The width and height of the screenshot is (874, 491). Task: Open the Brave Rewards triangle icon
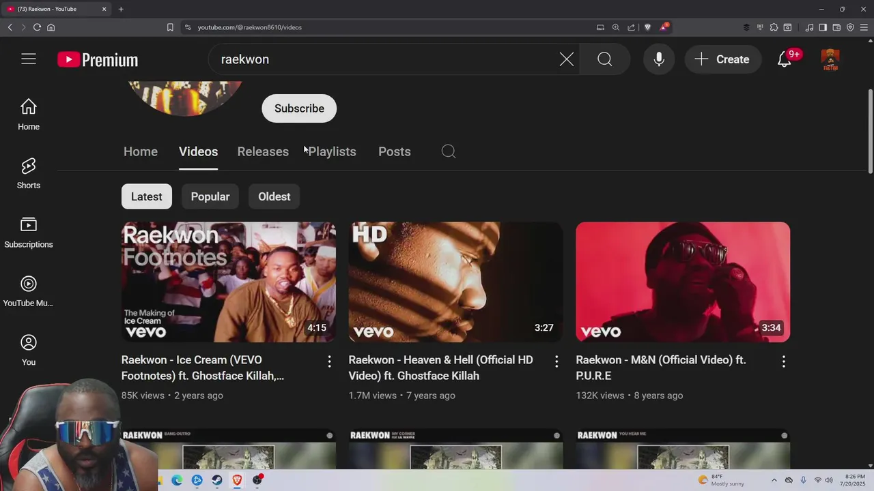coord(663,27)
